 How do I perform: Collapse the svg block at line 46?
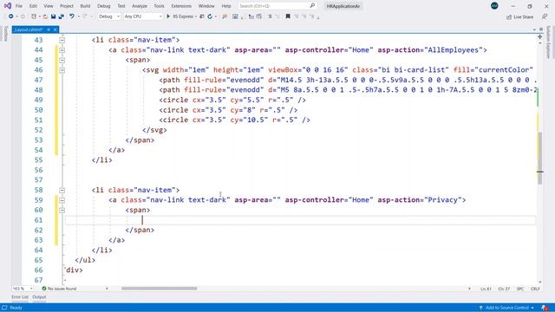click(x=62, y=70)
